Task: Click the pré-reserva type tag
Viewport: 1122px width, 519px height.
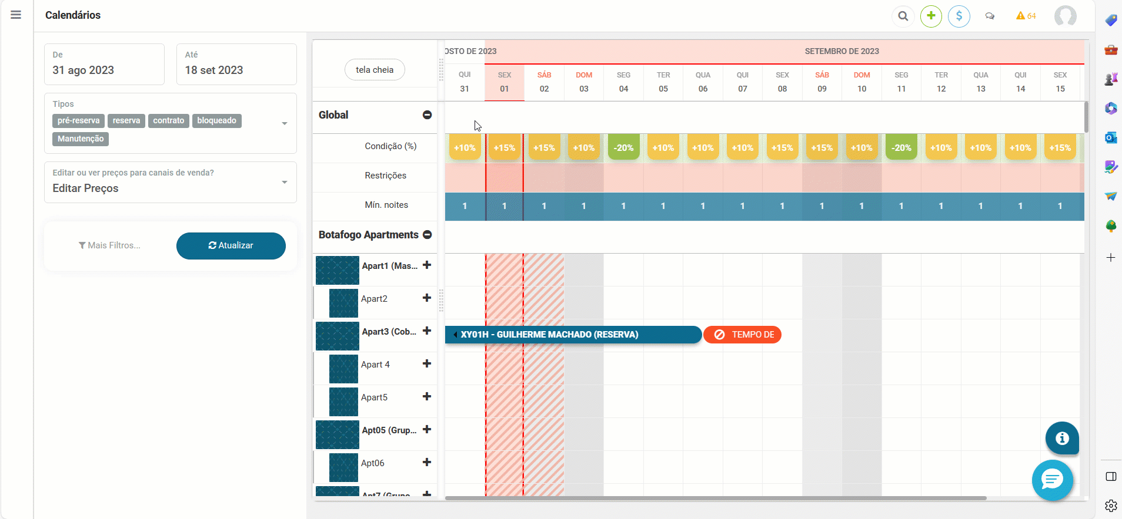Action: 79,121
